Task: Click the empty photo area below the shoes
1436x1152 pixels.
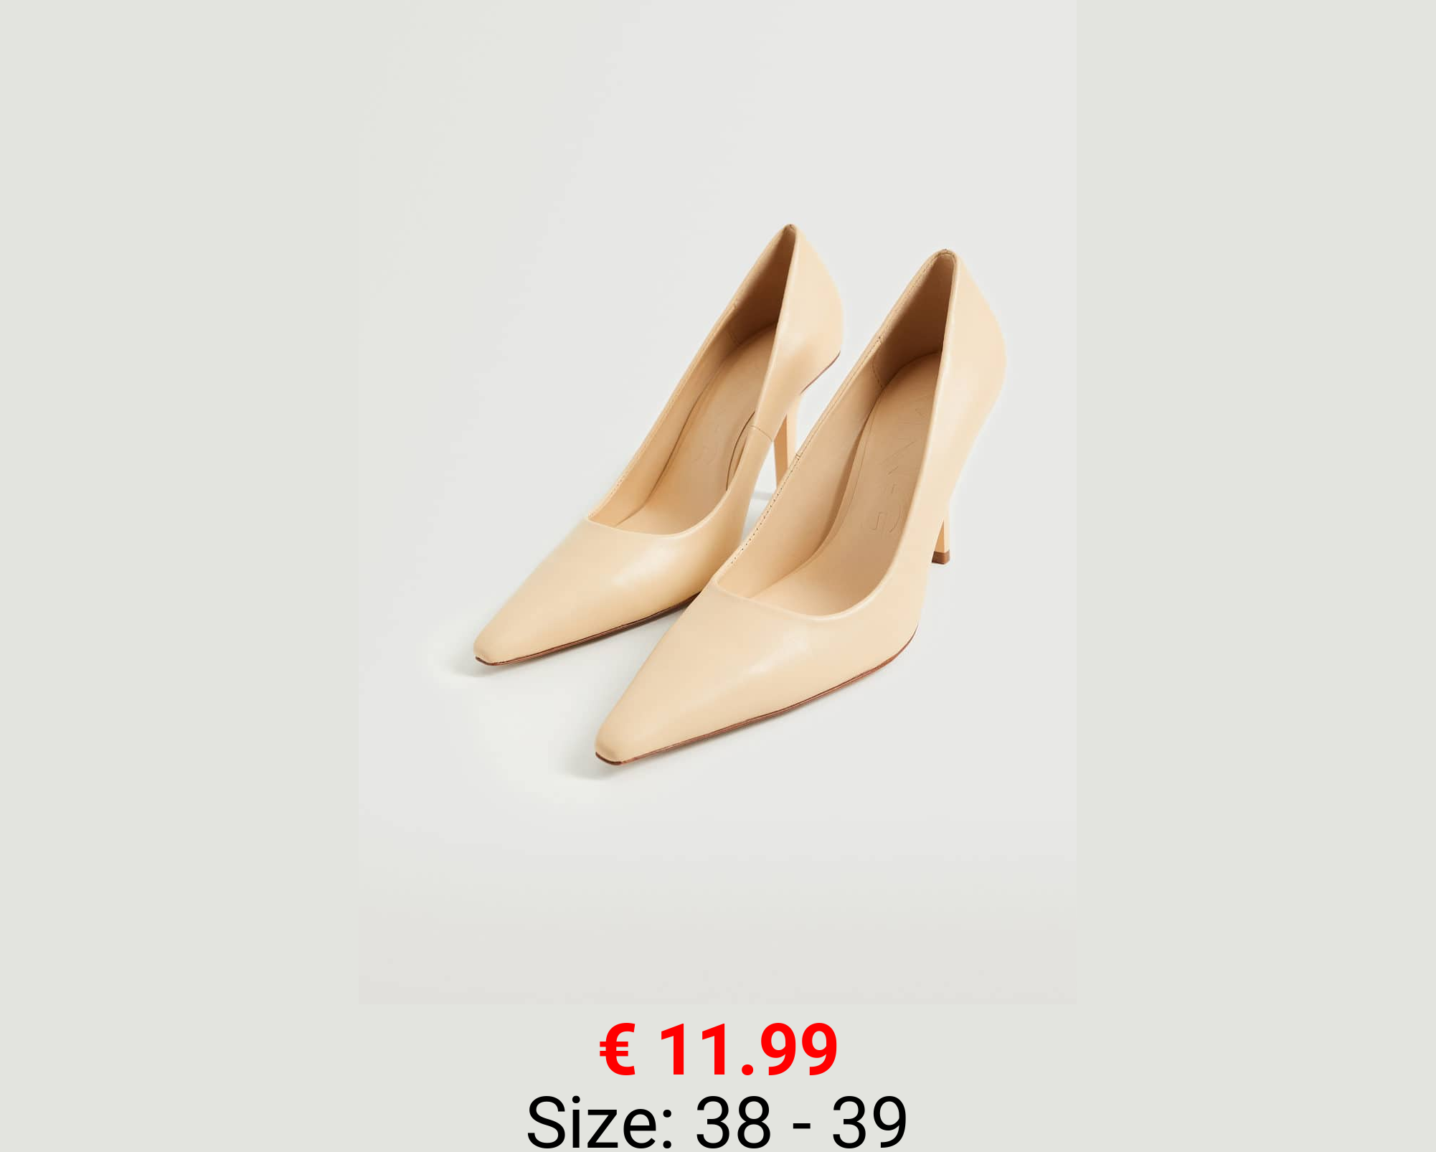Action: click(717, 882)
